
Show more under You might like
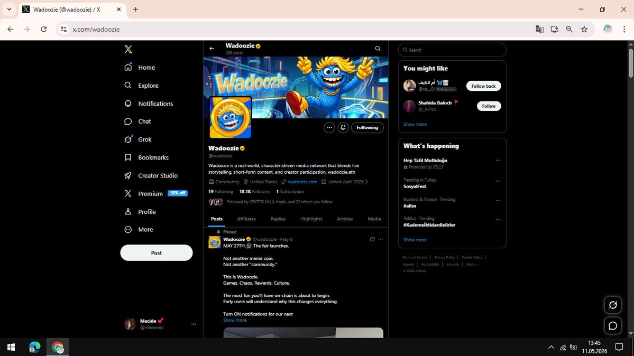[x=415, y=124]
